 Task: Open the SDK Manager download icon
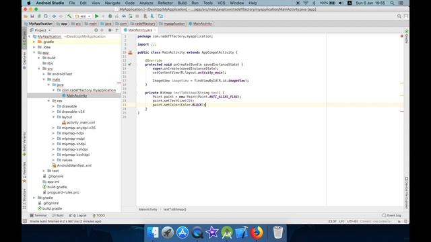click(152, 16)
